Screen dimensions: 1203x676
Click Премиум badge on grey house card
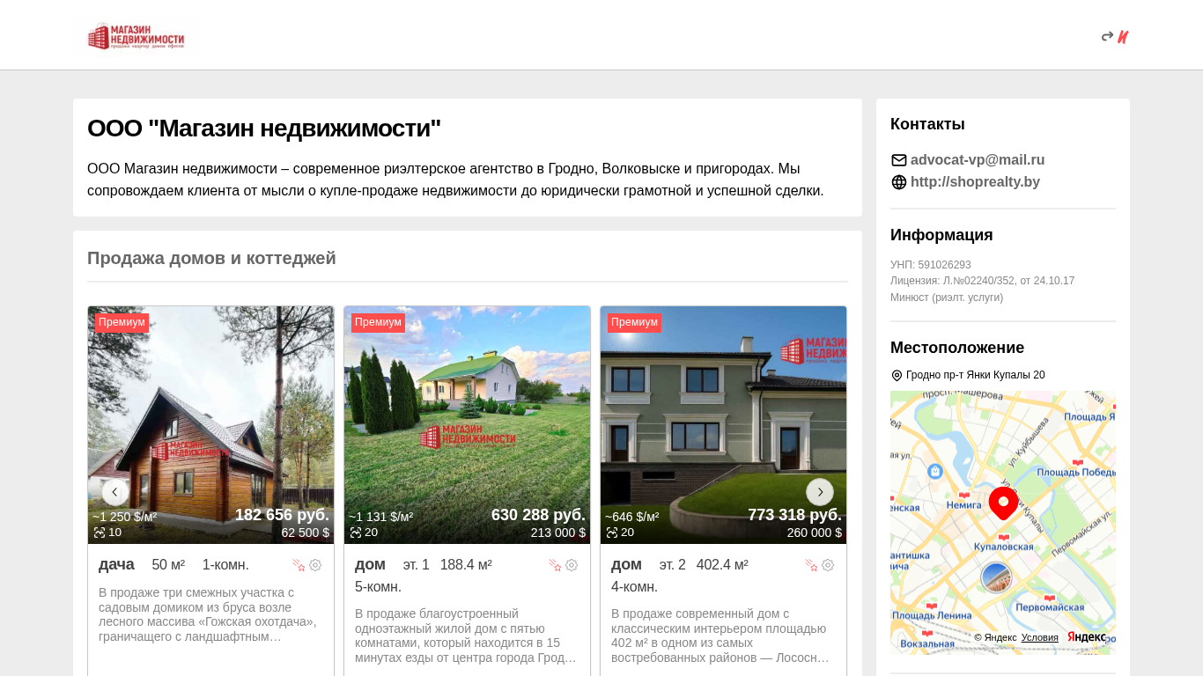(634, 322)
